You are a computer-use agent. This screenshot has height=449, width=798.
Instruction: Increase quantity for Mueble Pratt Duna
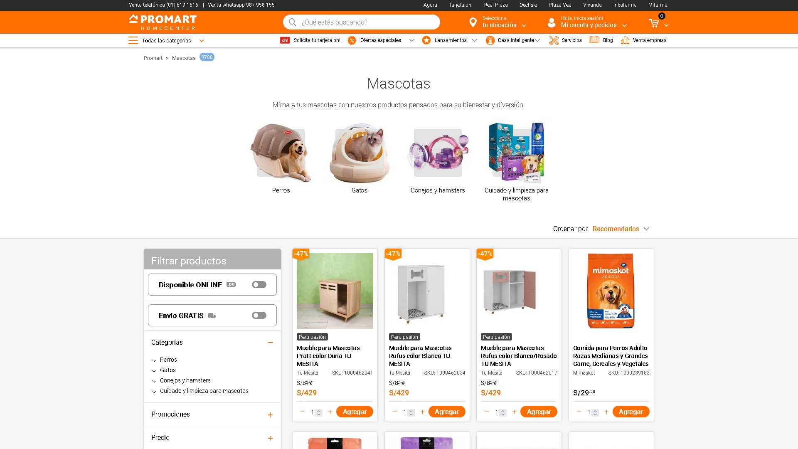(x=330, y=412)
